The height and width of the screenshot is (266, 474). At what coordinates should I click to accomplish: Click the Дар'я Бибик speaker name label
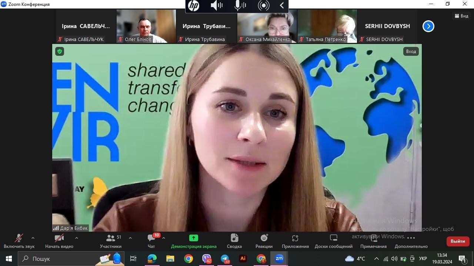(x=71, y=228)
